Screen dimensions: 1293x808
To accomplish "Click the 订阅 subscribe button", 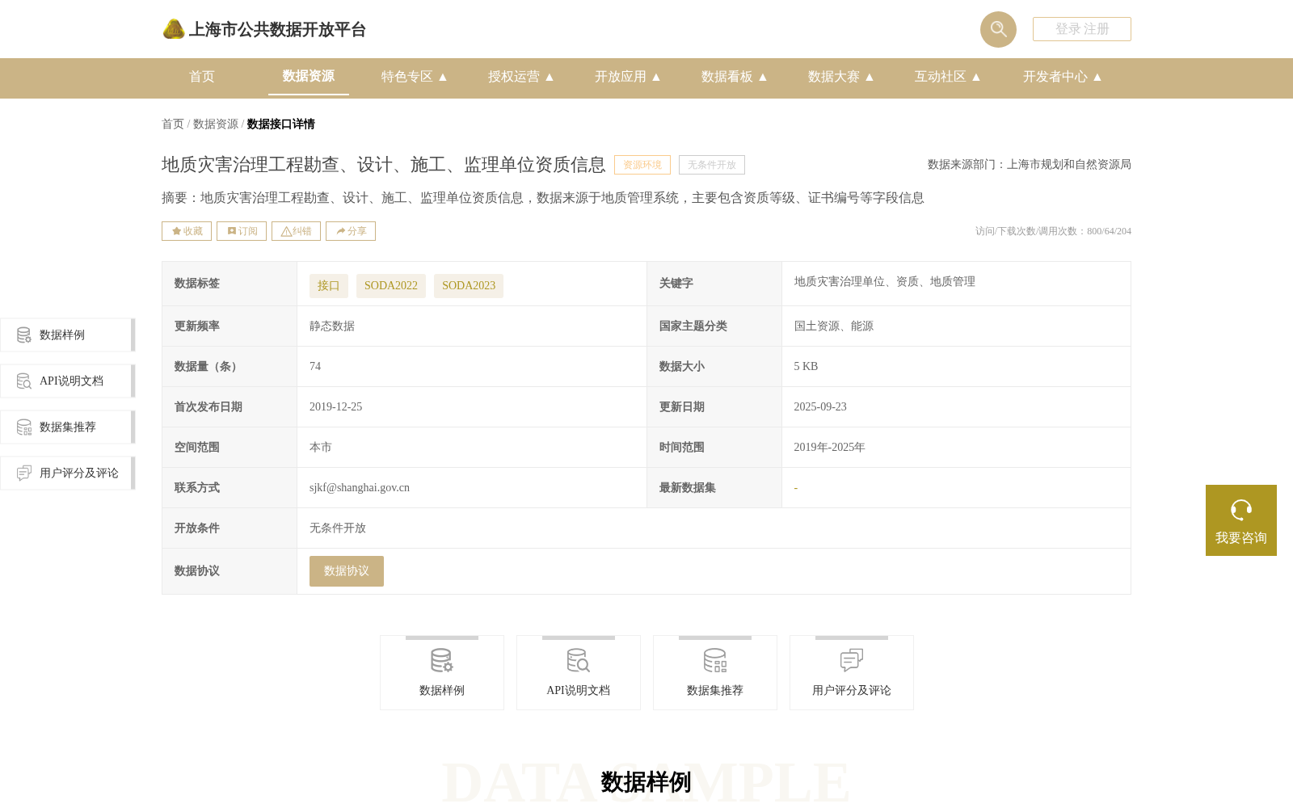I will click(x=242, y=231).
